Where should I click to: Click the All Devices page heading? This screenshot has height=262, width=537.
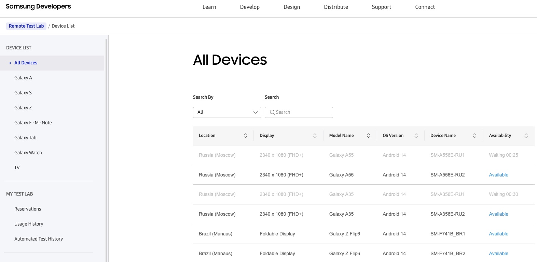pyautogui.click(x=230, y=60)
